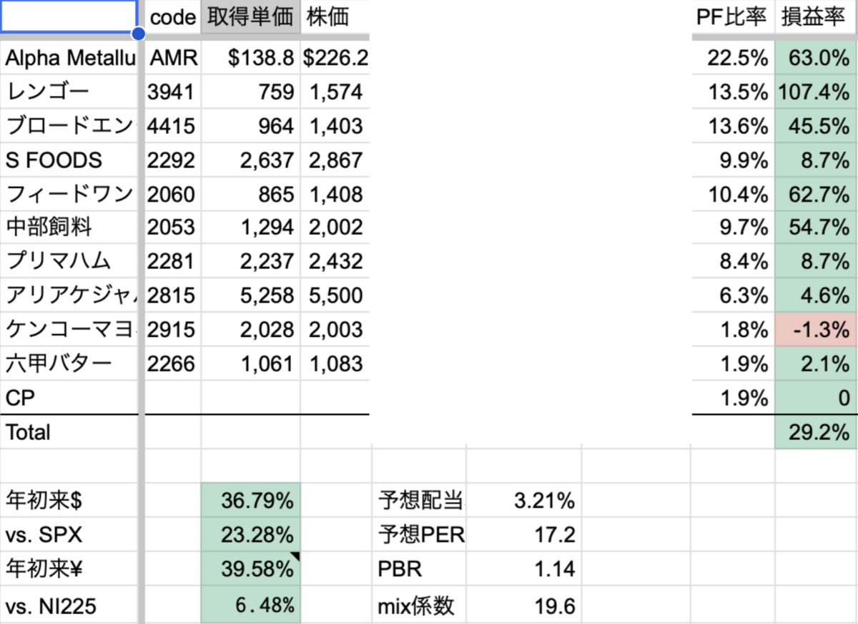Click the ブロードエン name cell
Screen dimensions: 858x624
(x=70, y=126)
